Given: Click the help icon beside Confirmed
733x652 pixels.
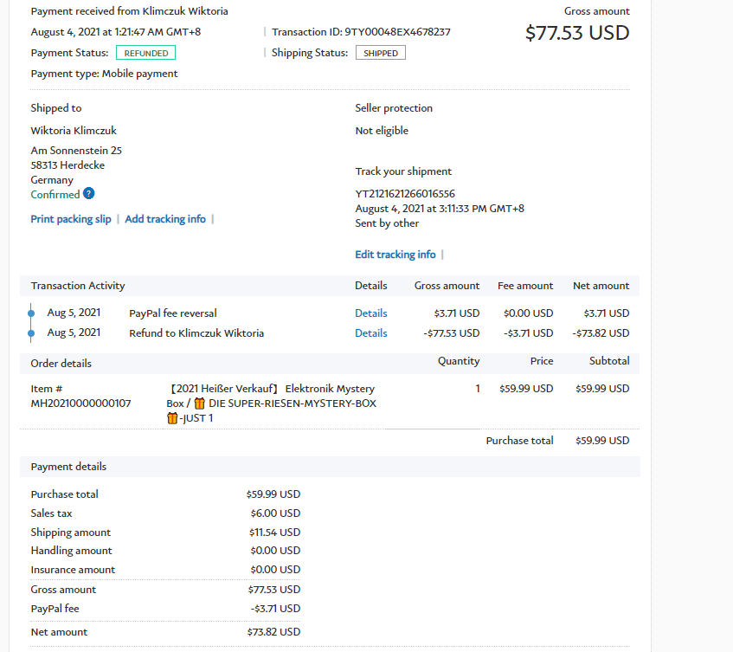Looking at the screenshot, I should click(89, 194).
